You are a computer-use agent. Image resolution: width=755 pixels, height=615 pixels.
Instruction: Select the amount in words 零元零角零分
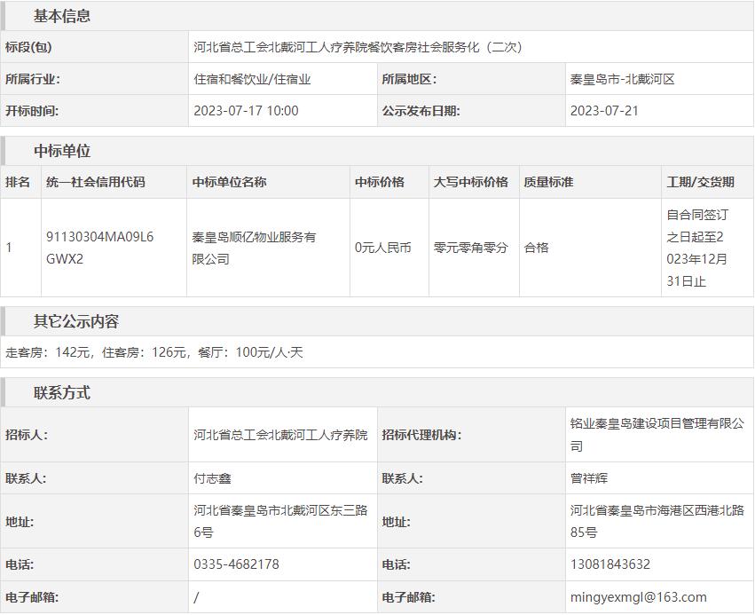click(470, 248)
